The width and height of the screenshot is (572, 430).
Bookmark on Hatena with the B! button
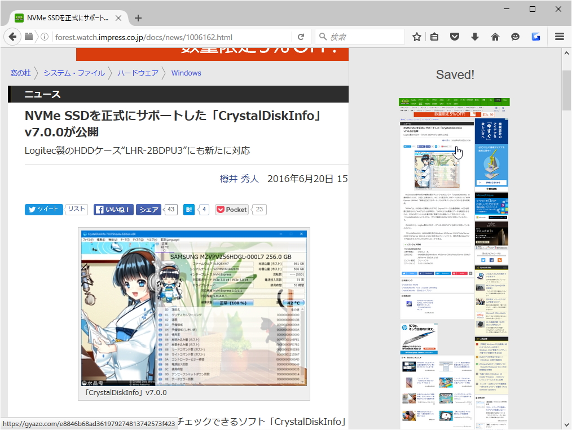tap(188, 209)
